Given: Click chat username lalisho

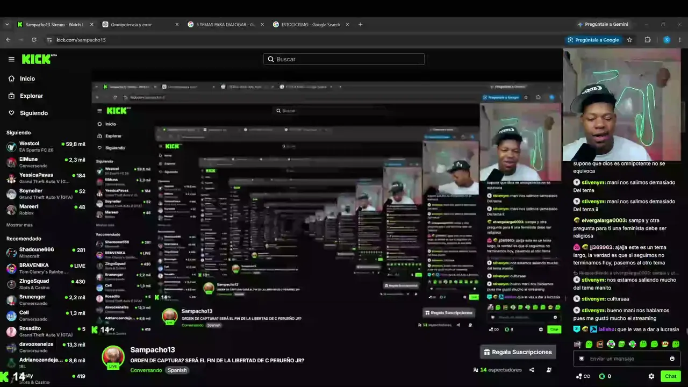Looking at the screenshot, I should tap(607, 329).
